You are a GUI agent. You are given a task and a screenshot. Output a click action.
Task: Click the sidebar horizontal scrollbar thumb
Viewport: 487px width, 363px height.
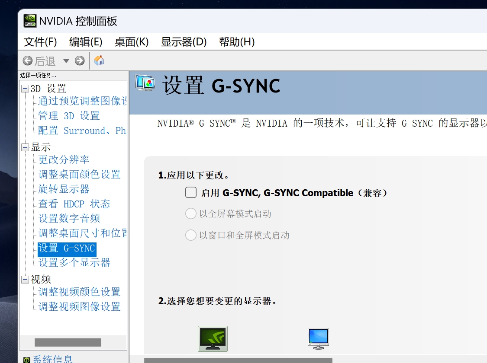pos(68,342)
